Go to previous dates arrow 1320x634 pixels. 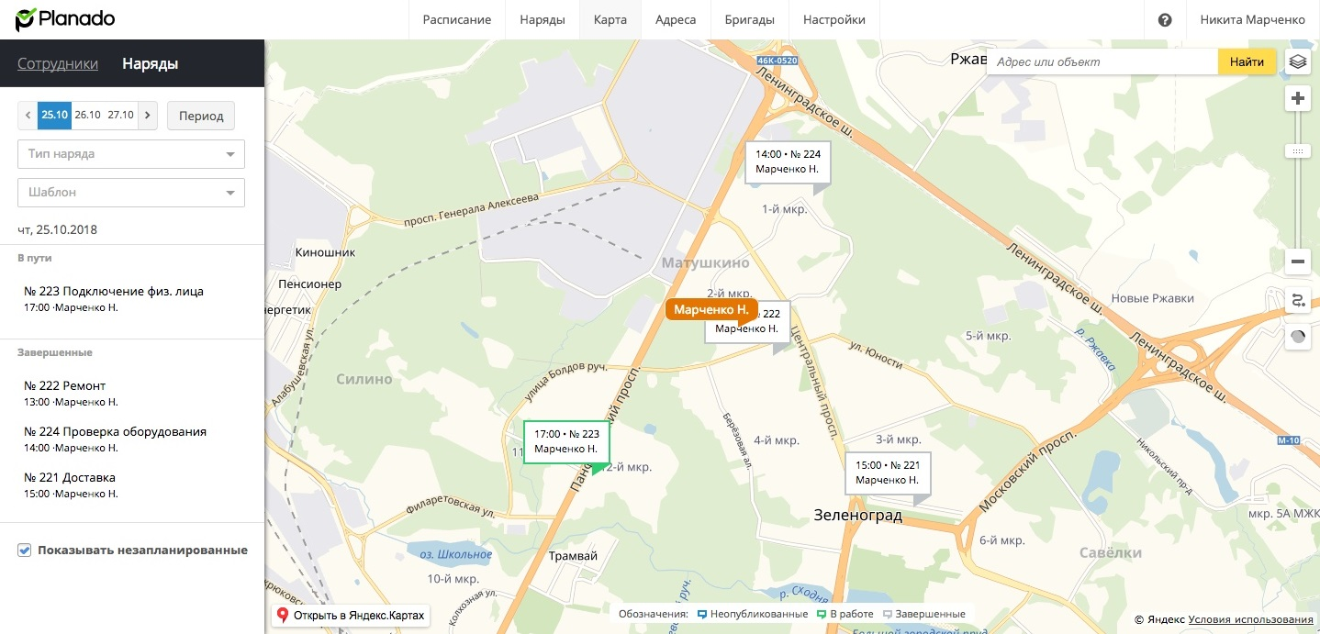28,116
